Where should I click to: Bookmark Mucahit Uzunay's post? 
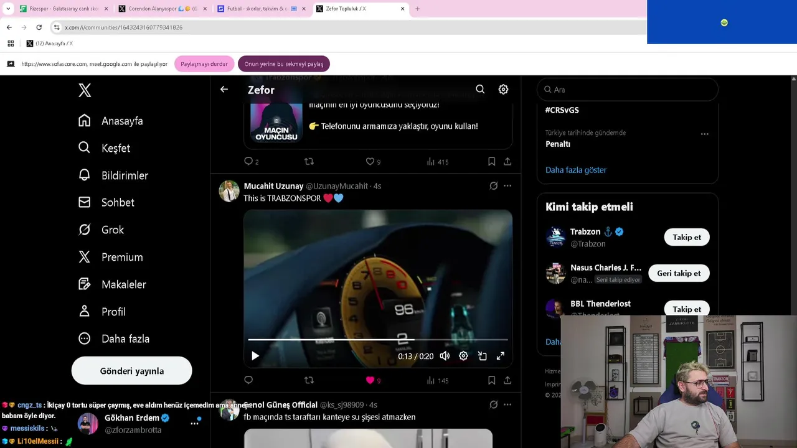coord(491,380)
